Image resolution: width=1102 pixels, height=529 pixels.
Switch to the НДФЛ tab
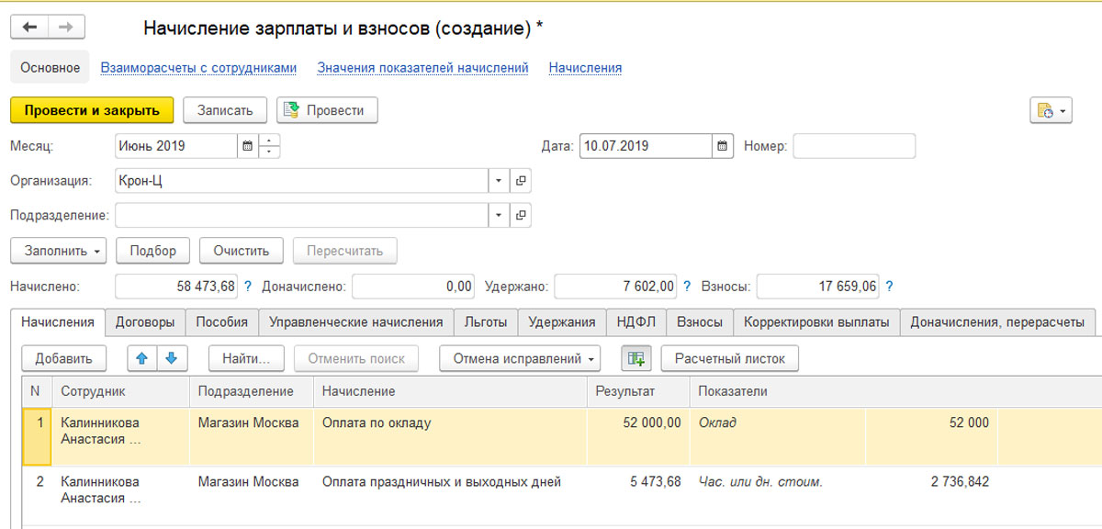635,322
